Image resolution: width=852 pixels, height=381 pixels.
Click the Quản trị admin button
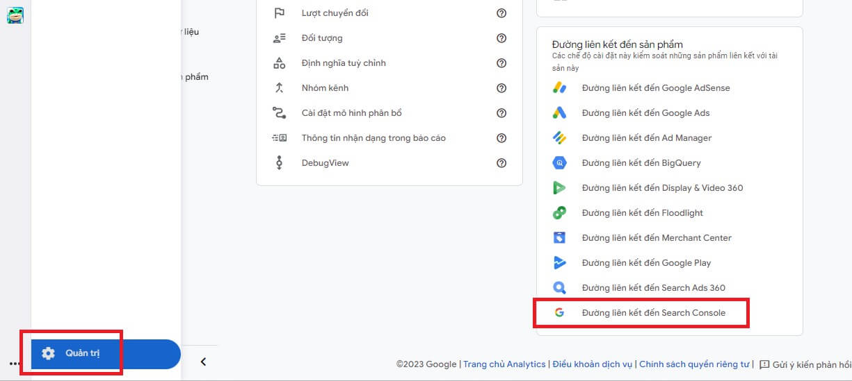[x=106, y=354]
